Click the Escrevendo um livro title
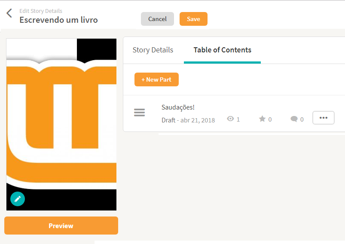 58,20
